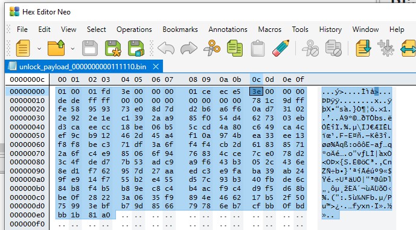416x230 pixels.
Task: Click the note with download arrow icon
Action: pyautogui.click(x=363, y=48)
